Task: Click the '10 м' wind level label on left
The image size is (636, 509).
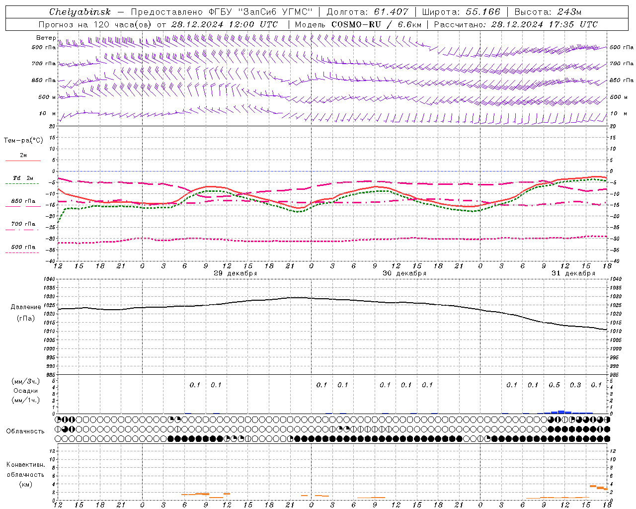Action: click(x=48, y=113)
